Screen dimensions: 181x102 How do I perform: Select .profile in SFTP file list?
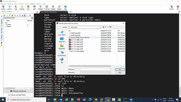pyautogui.click(x=9, y=25)
